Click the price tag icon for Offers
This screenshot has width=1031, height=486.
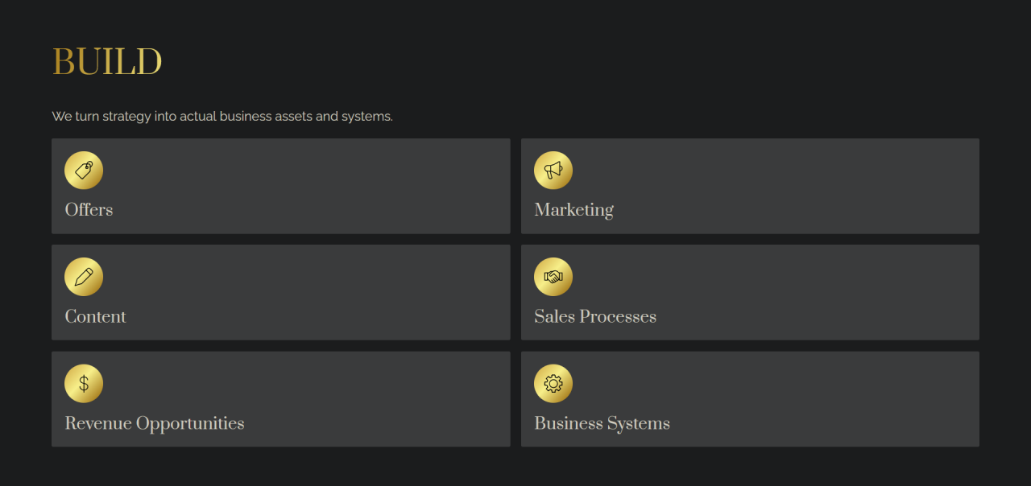point(84,171)
